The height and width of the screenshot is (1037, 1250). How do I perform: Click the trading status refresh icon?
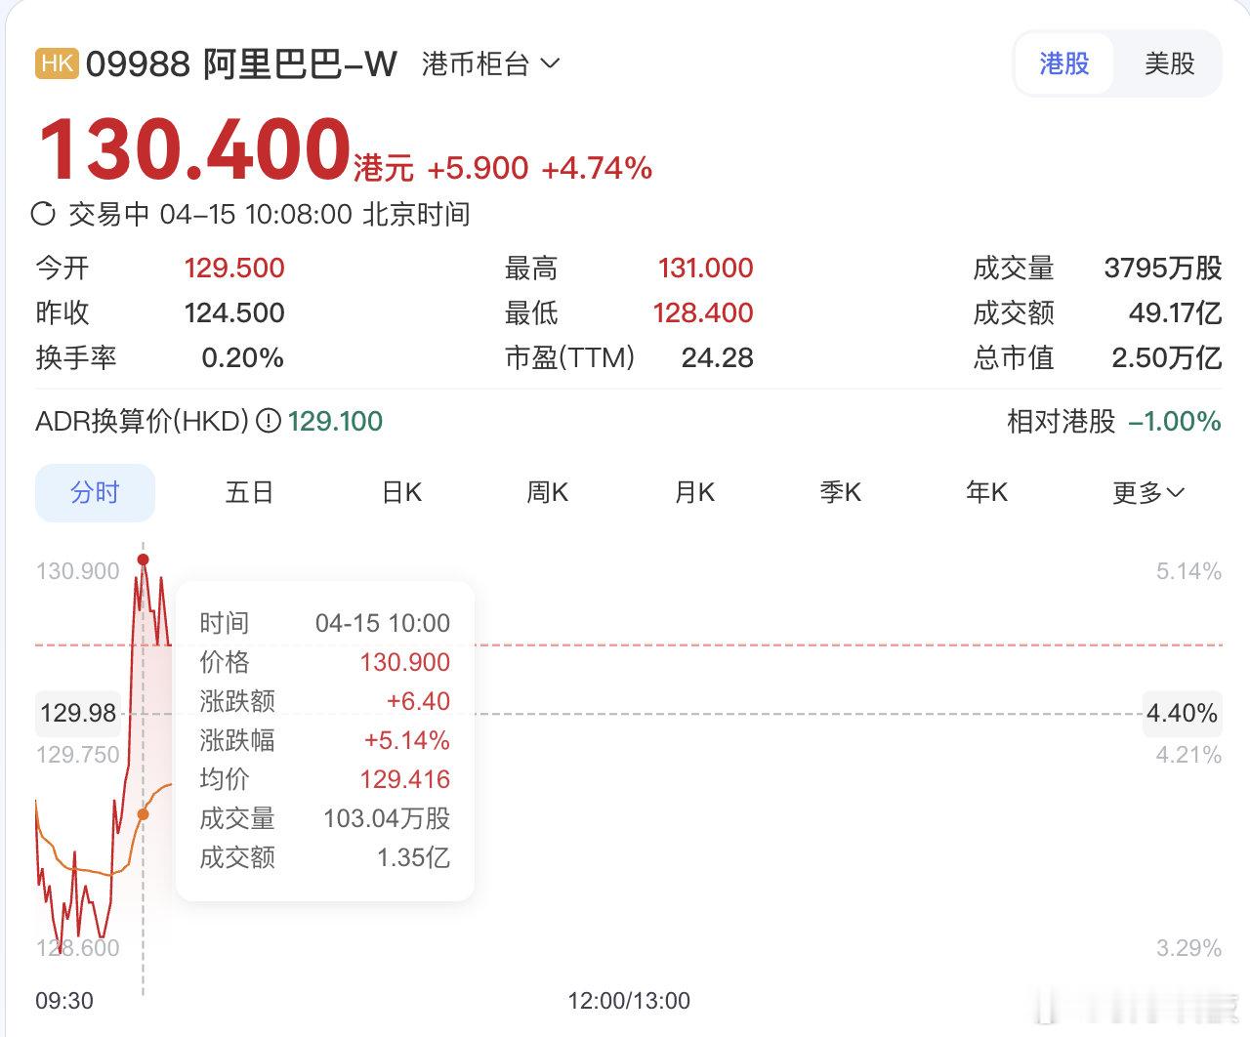click(42, 213)
